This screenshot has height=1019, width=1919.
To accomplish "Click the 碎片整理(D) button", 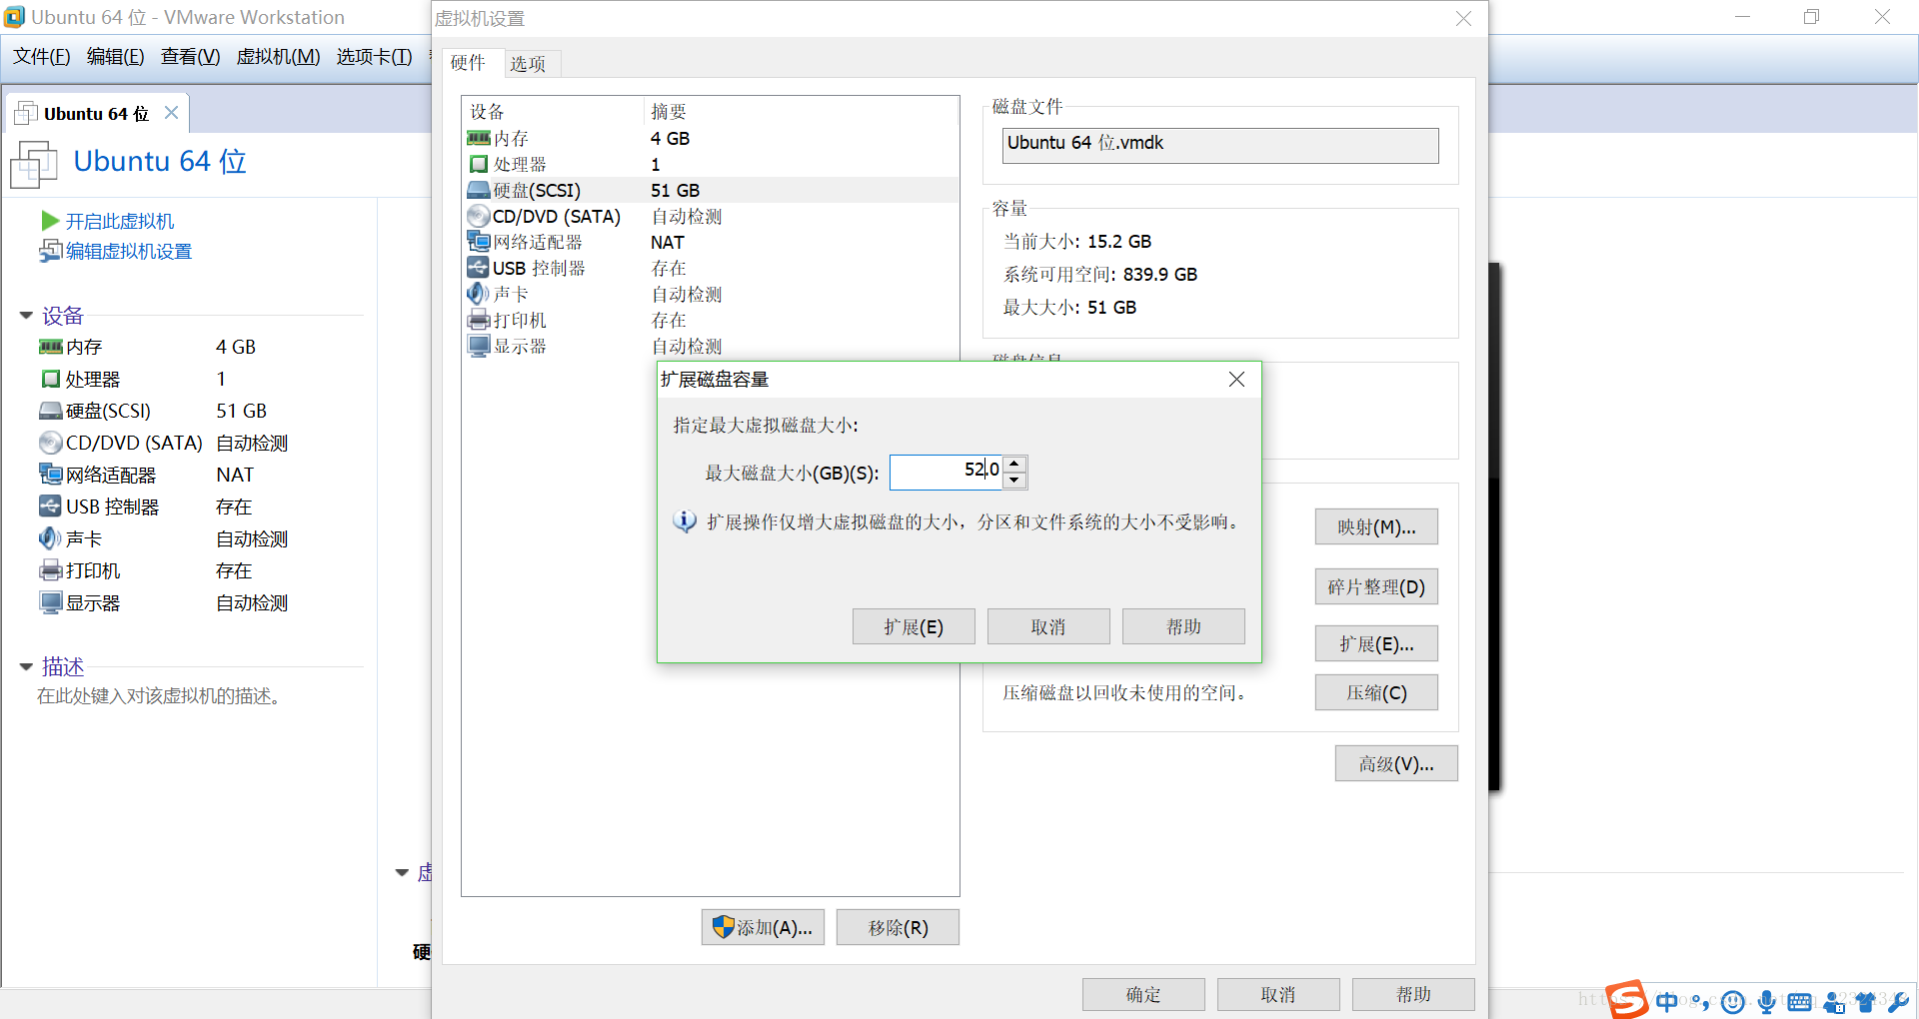I will pos(1376,586).
